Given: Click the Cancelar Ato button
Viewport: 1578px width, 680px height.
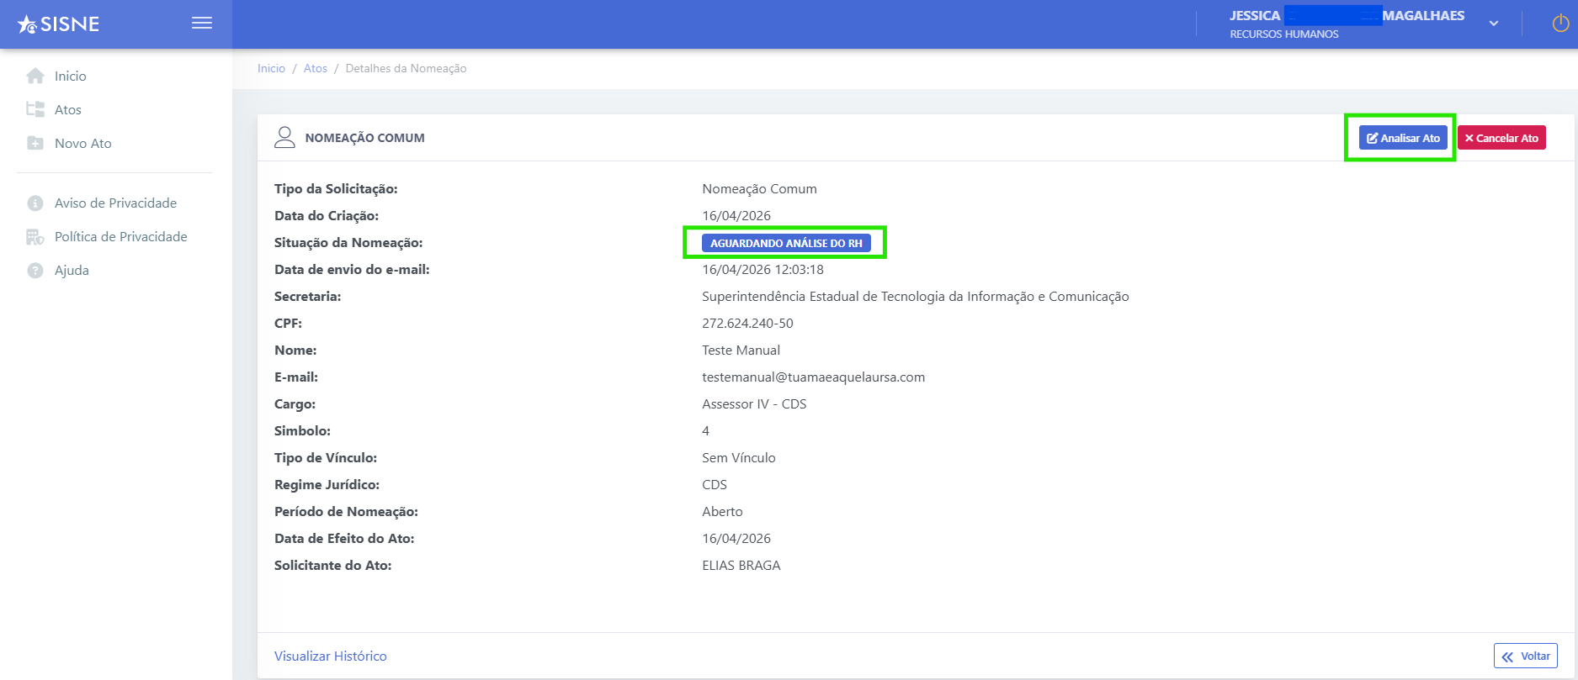Looking at the screenshot, I should pos(1501,138).
